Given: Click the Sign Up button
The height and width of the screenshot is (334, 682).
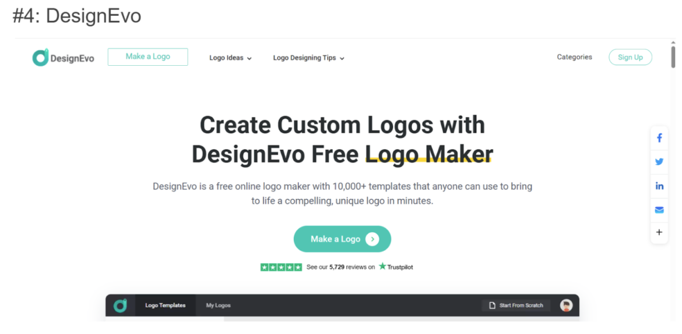Looking at the screenshot, I should (x=630, y=58).
